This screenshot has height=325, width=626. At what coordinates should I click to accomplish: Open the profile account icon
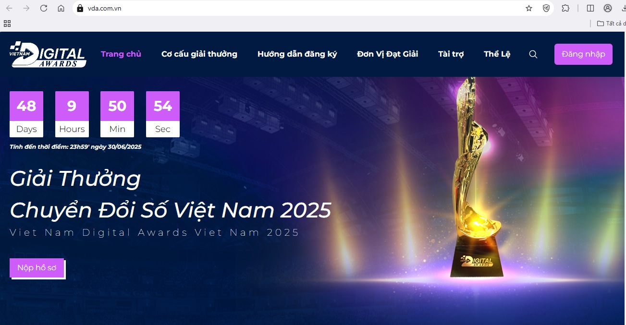[608, 8]
